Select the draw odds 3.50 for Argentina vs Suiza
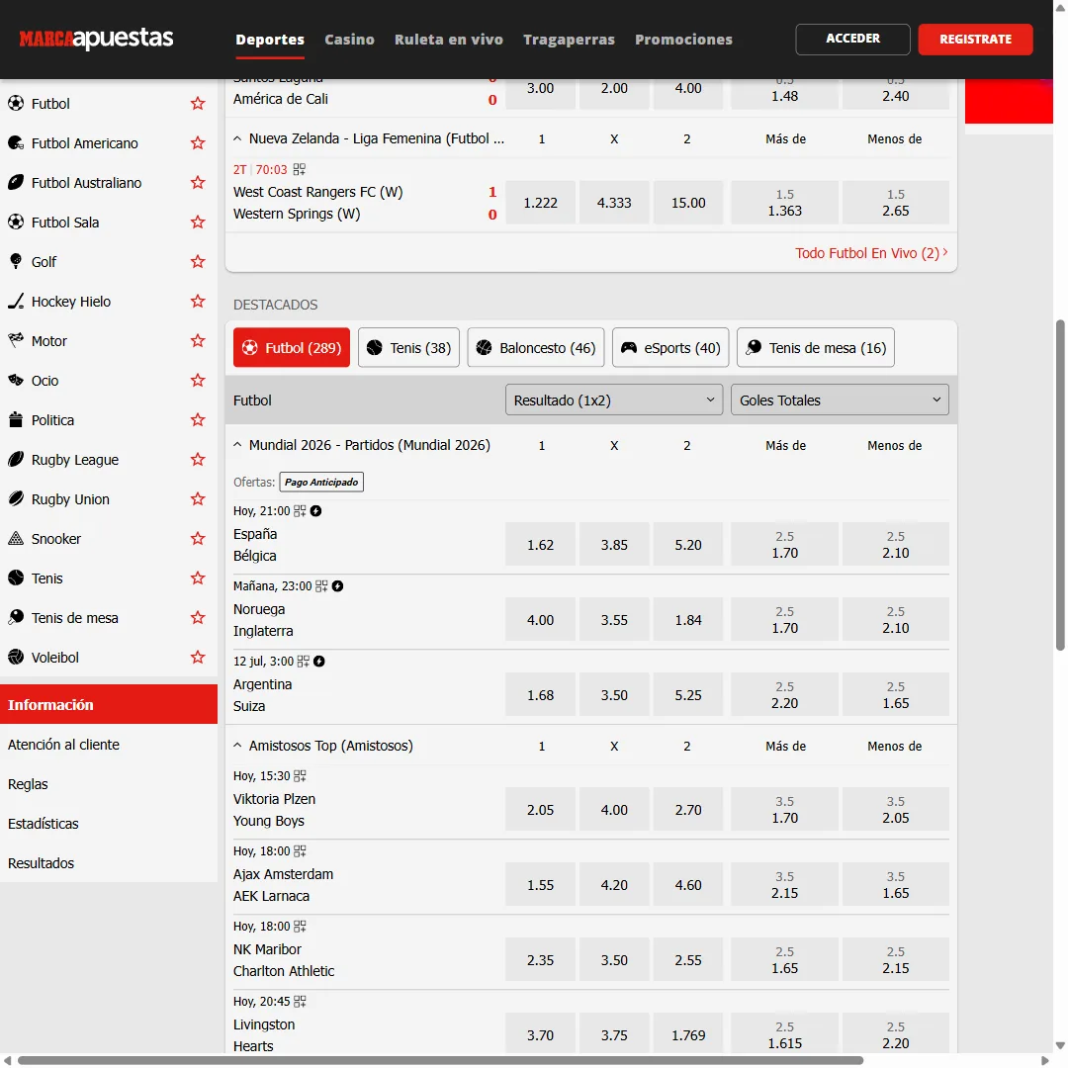This screenshot has width=1068, height=1068. 614,695
